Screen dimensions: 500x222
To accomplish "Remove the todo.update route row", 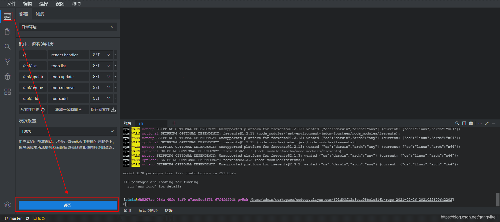I will click(x=115, y=77).
